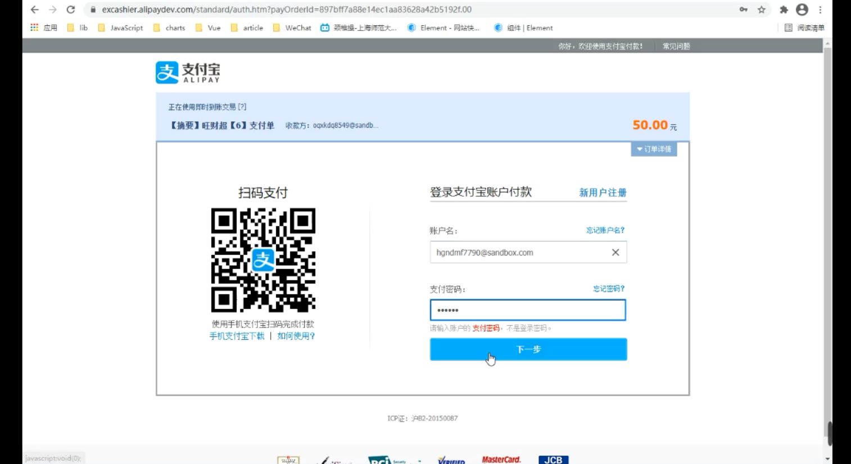Click the MasterCard logo in footer
The width and height of the screenshot is (851, 464).
(x=501, y=460)
